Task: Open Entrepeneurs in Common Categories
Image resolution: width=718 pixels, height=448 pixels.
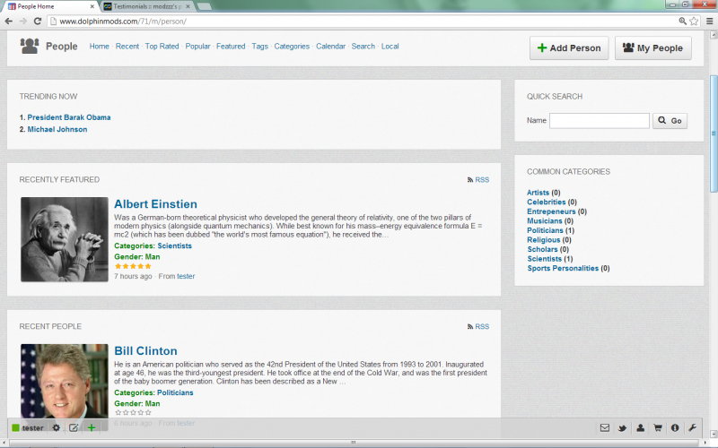Action: coord(551,211)
